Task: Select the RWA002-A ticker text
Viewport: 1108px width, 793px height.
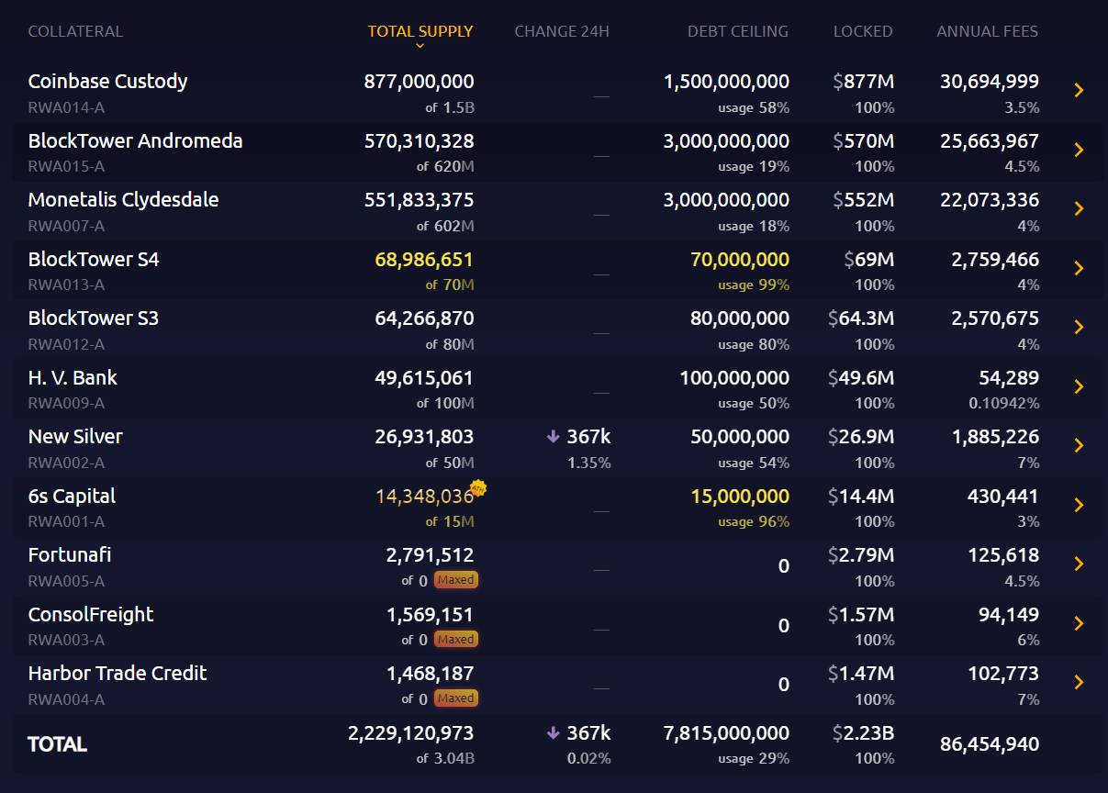Action: tap(66, 463)
